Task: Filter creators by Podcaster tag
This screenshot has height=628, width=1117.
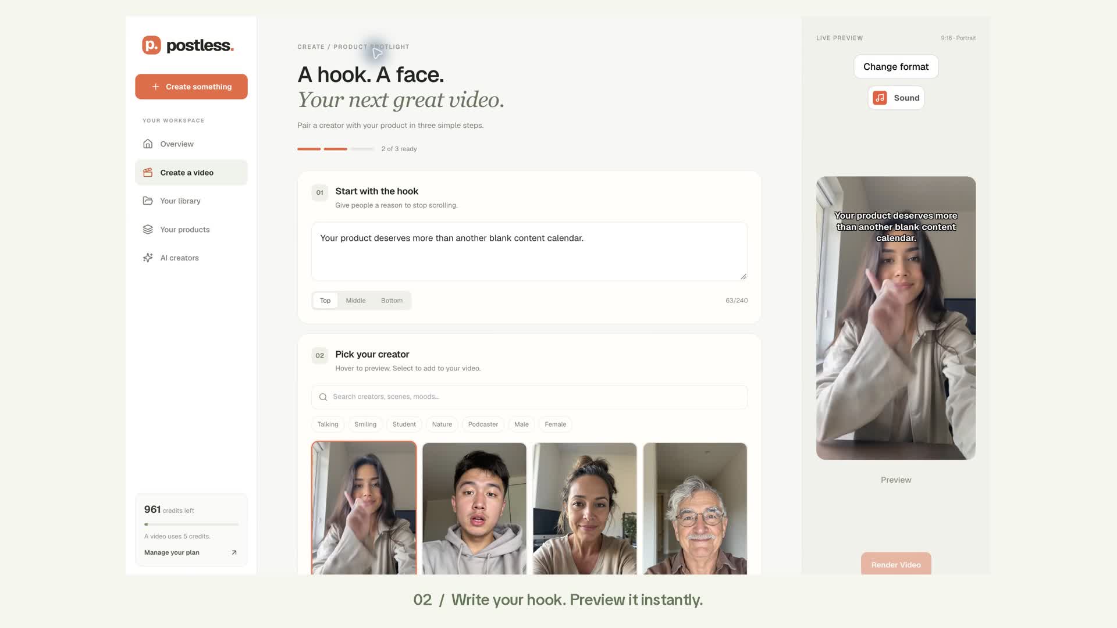Action: 483,424
